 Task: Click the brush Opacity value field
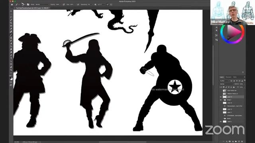pos(58,4)
